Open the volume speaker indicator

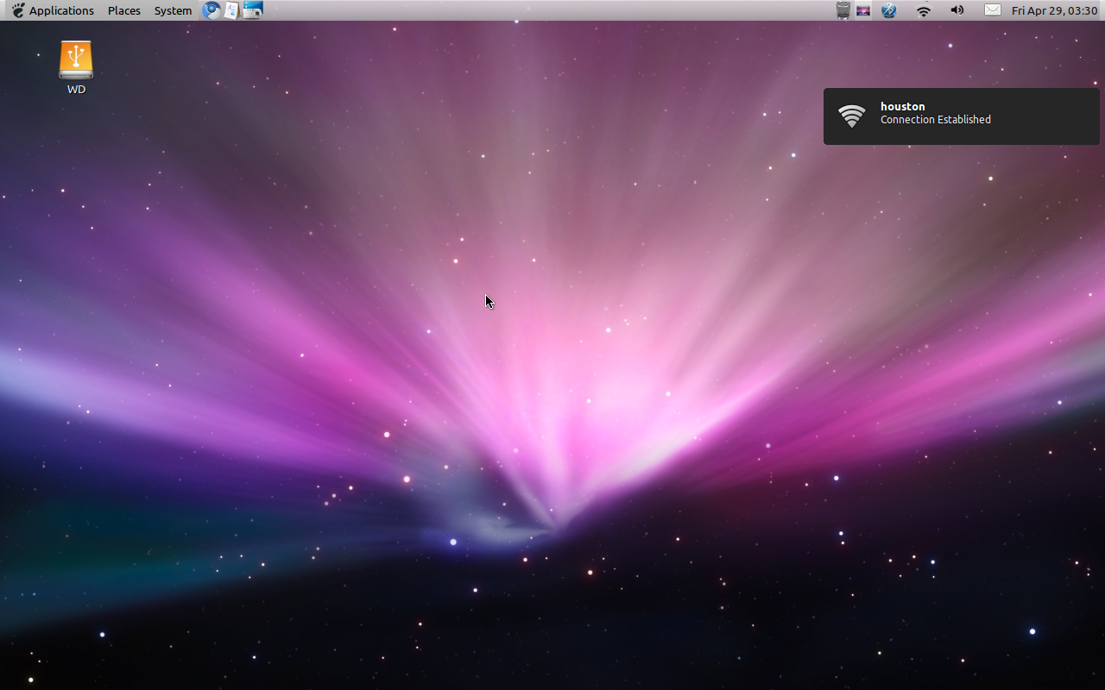[x=957, y=10]
